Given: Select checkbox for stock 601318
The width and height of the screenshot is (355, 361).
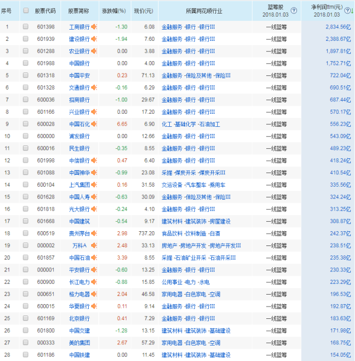Looking at the screenshot, I should [x=25, y=75].
